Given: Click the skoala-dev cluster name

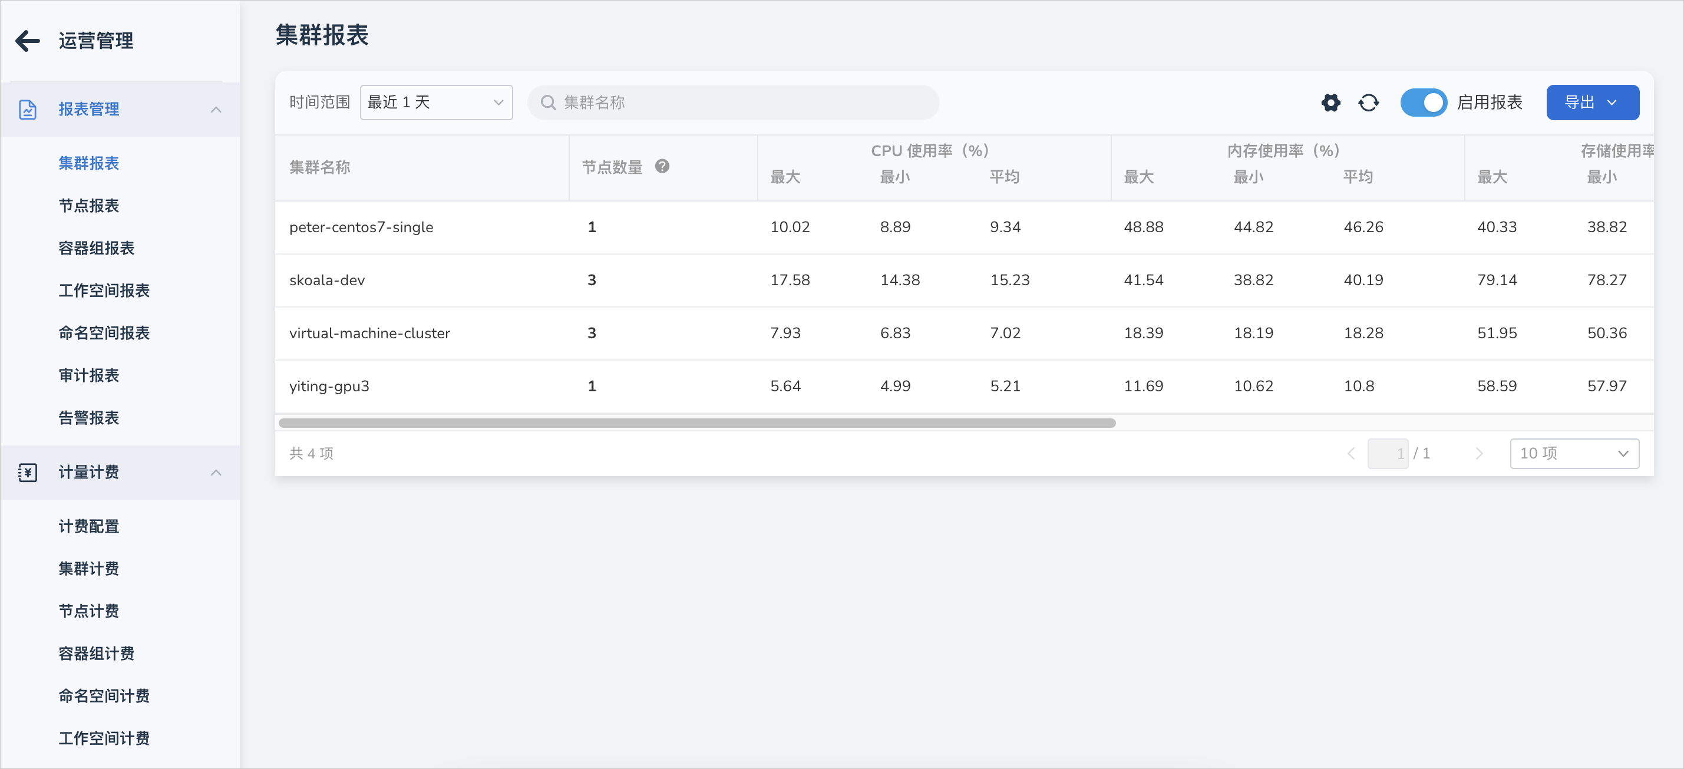Looking at the screenshot, I should (327, 280).
